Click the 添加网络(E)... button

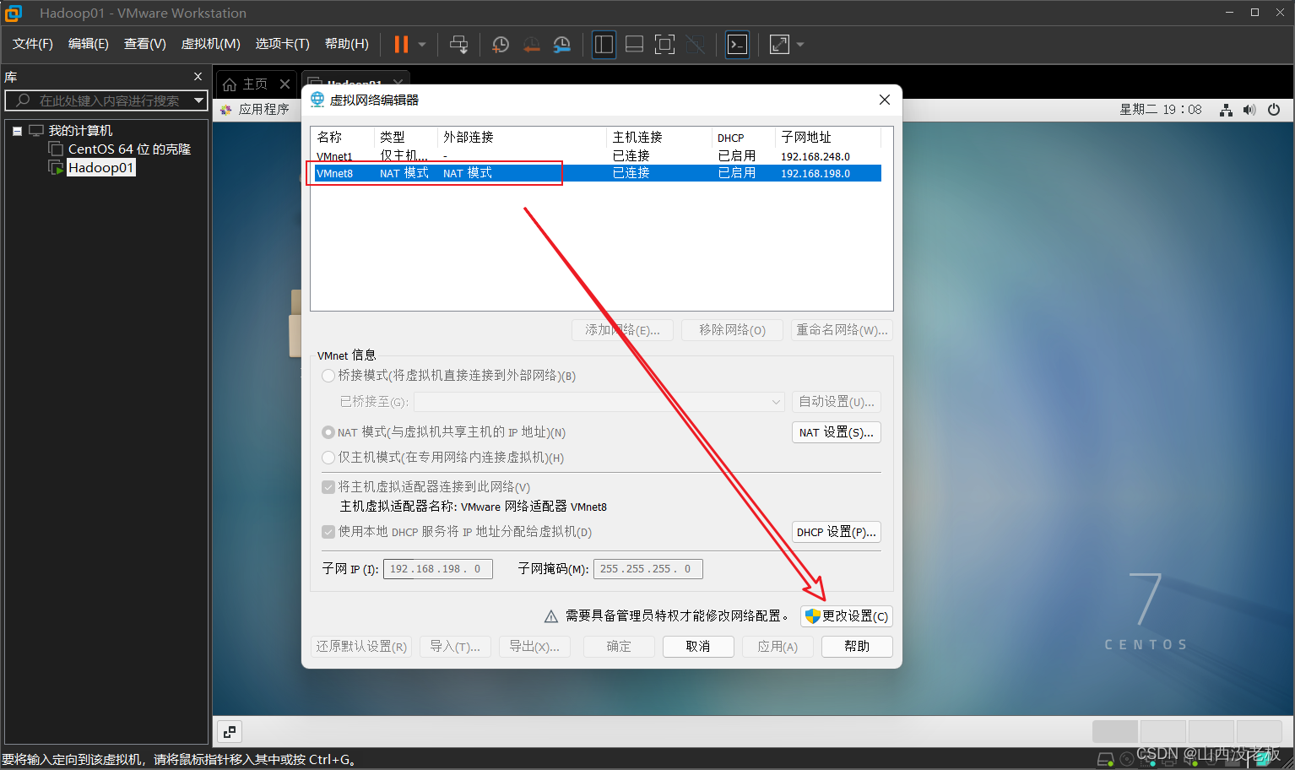tap(623, 330)
